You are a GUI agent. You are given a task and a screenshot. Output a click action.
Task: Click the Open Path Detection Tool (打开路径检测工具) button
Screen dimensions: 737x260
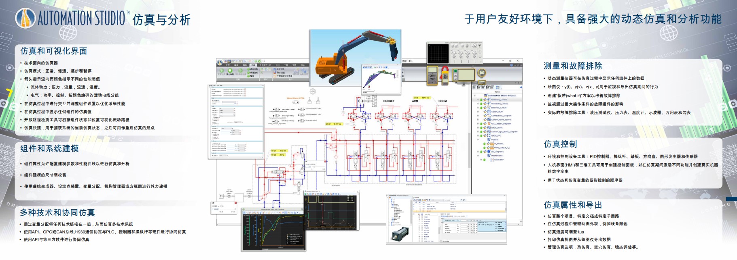coord(284,76)
